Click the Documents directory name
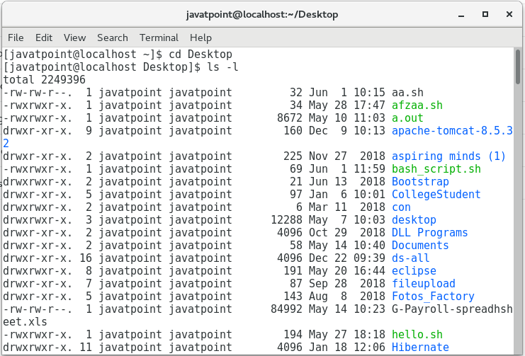 coord(420,246)
